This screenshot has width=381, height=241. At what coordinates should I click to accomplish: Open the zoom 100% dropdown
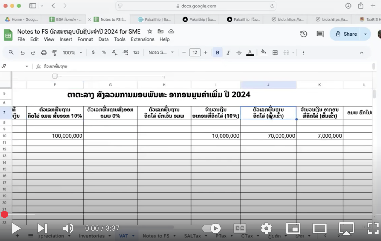(x=73, y=52)
